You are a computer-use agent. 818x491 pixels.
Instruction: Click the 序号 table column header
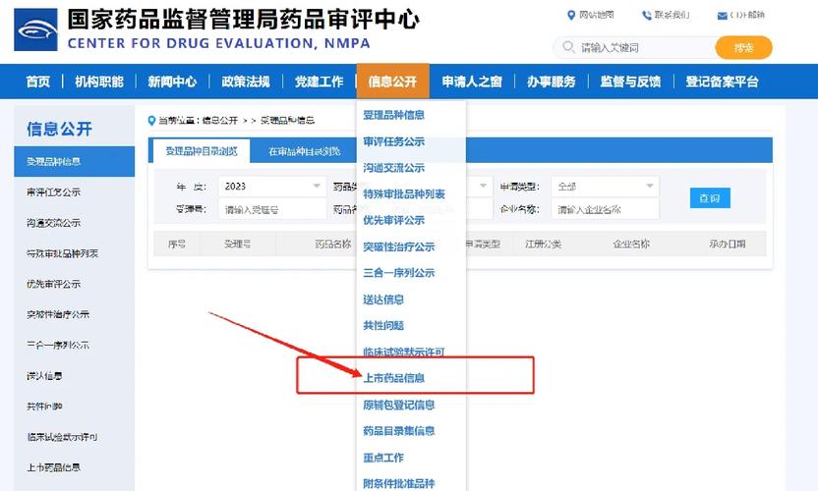(x=177, y=244)
